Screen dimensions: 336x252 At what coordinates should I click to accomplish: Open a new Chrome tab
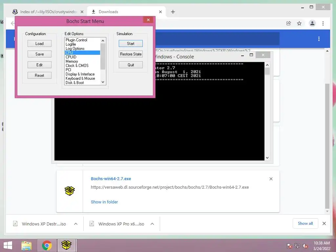coord(173,12)
